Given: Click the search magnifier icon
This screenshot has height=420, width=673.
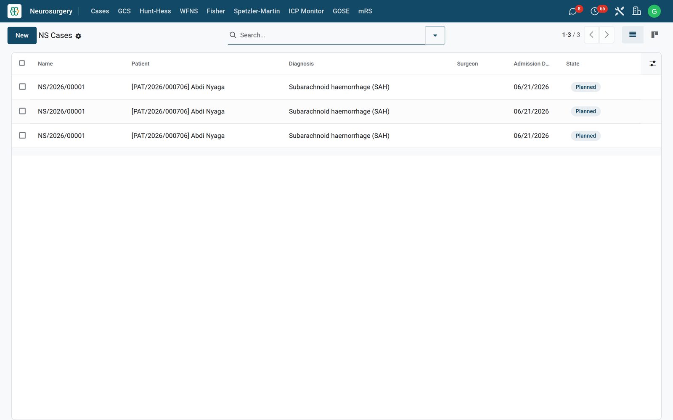Looking at the screenshot, I should tap(233, 35).
